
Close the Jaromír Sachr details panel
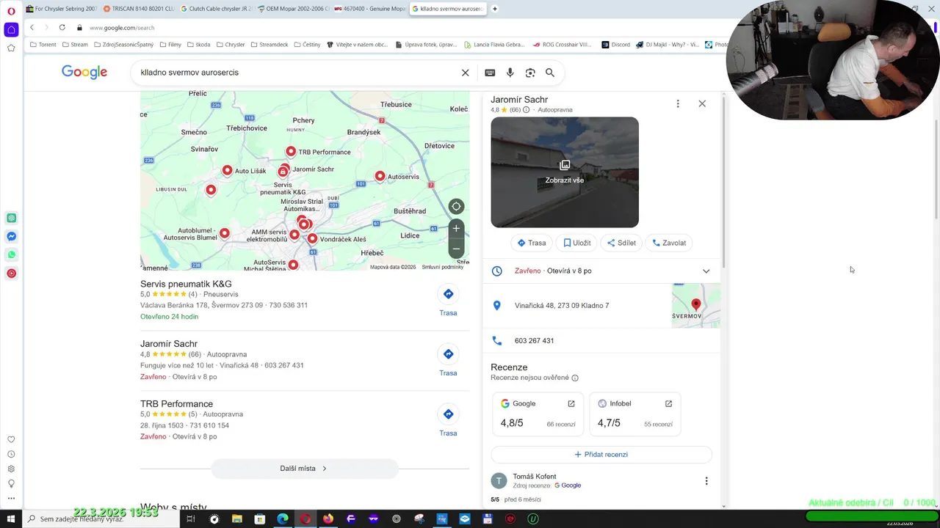pos(702,103)
